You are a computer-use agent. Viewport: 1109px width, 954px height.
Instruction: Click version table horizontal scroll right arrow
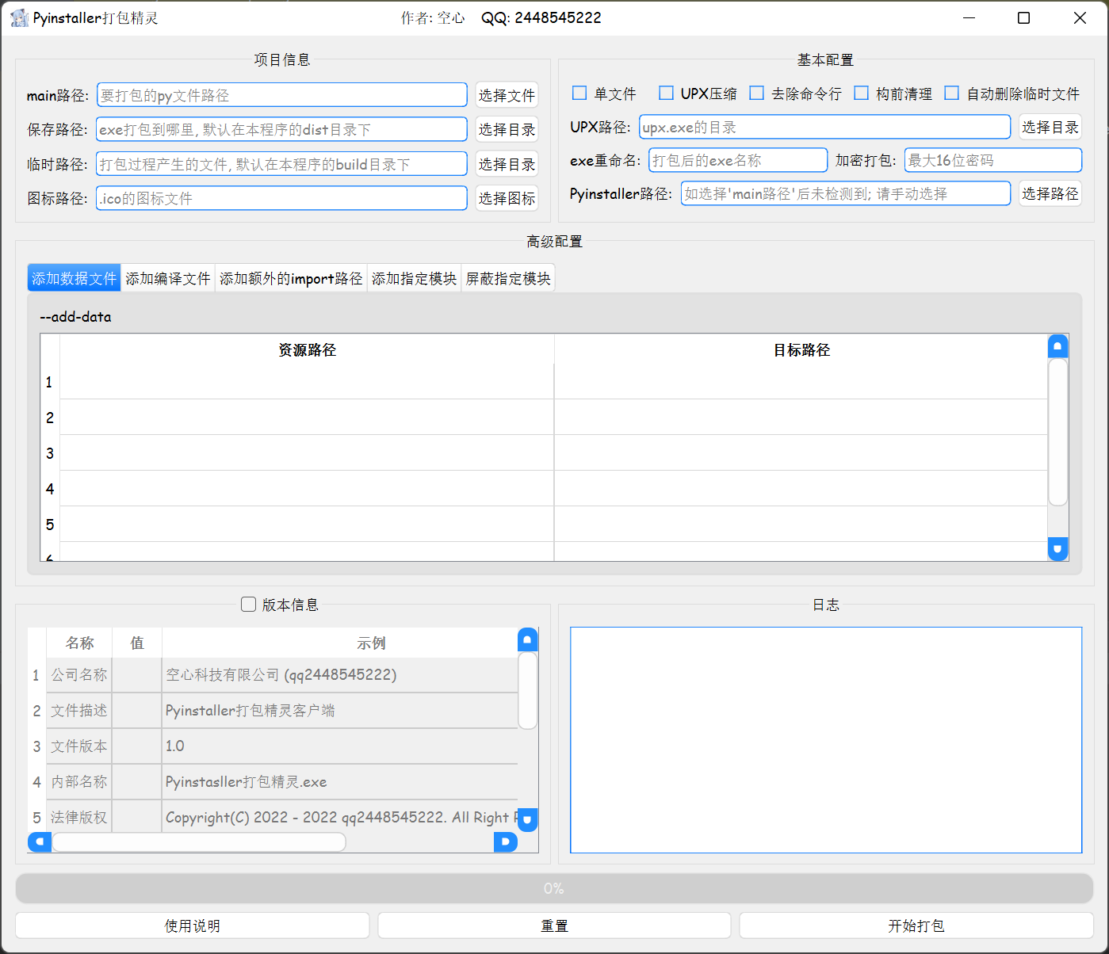coord(505,841)
